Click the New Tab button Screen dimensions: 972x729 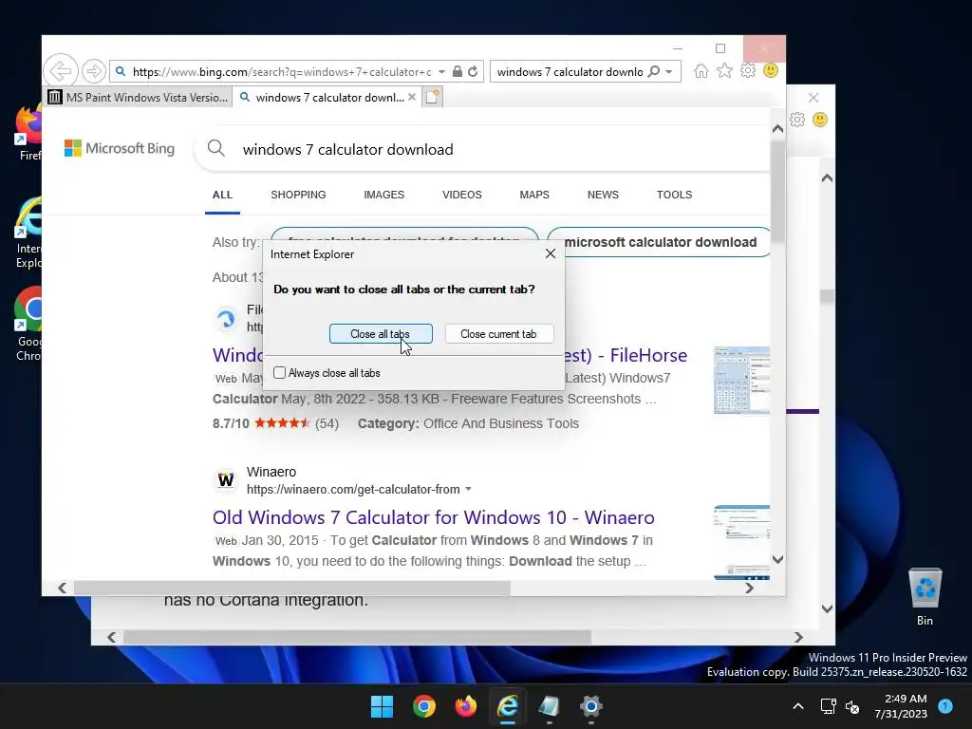pos(433,98)
